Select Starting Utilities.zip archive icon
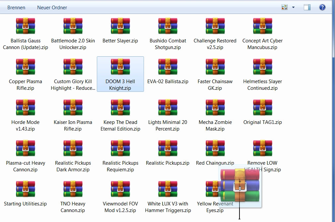Image resolution: width=335 pixels, height=222 pixels. tap(26, 189)
